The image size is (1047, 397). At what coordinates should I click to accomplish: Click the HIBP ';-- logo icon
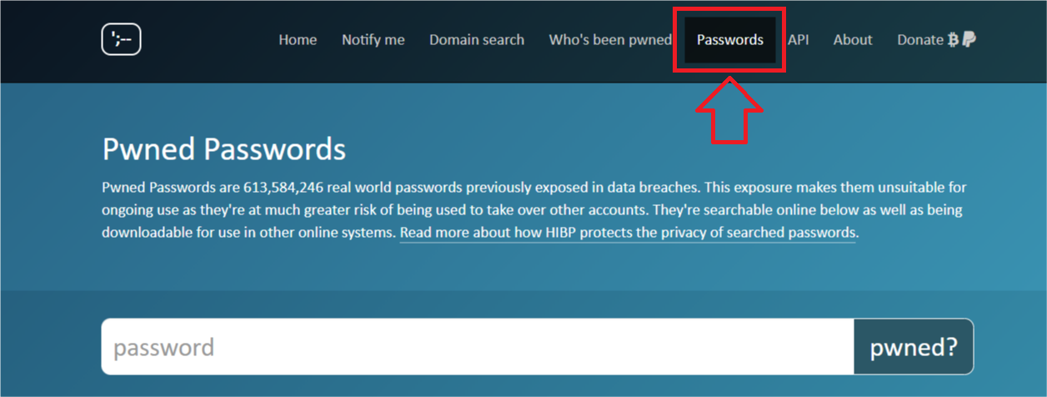[x=121, y=40]
